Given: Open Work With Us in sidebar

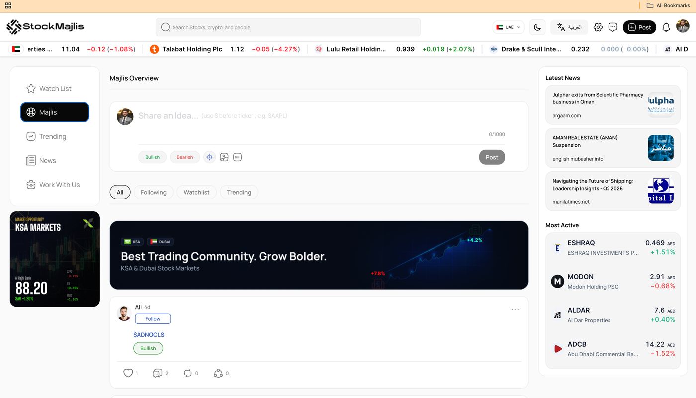Looking at the screenshot, I should click(x=55, y=185).
